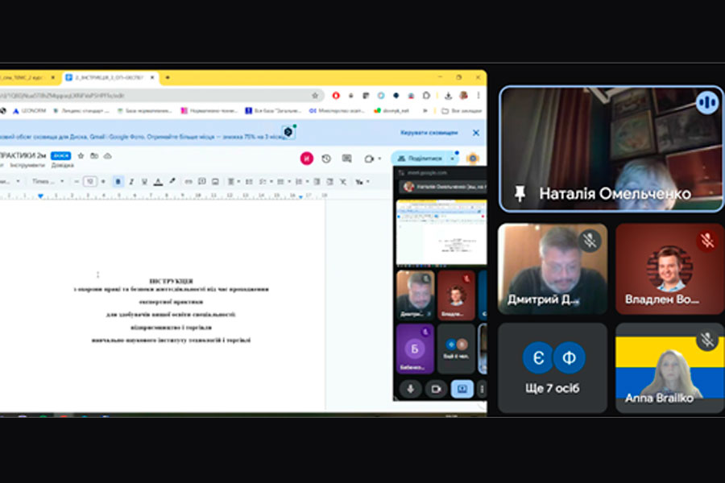Screen dimensions: 725x483
Task: Open line and paragraph spacing options
Action: (x=249, y=182)
